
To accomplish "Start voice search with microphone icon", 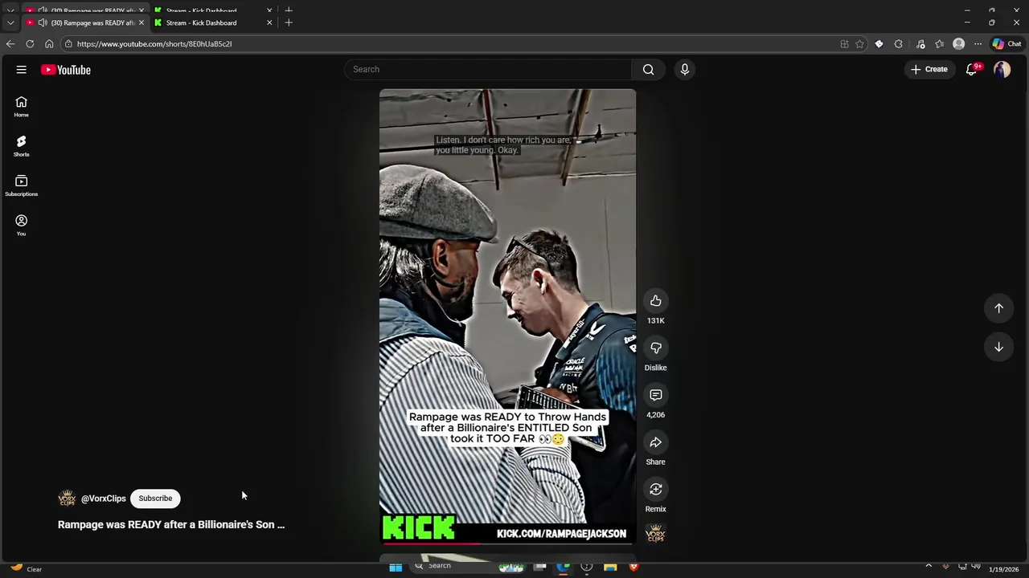I will coord(685,70).
